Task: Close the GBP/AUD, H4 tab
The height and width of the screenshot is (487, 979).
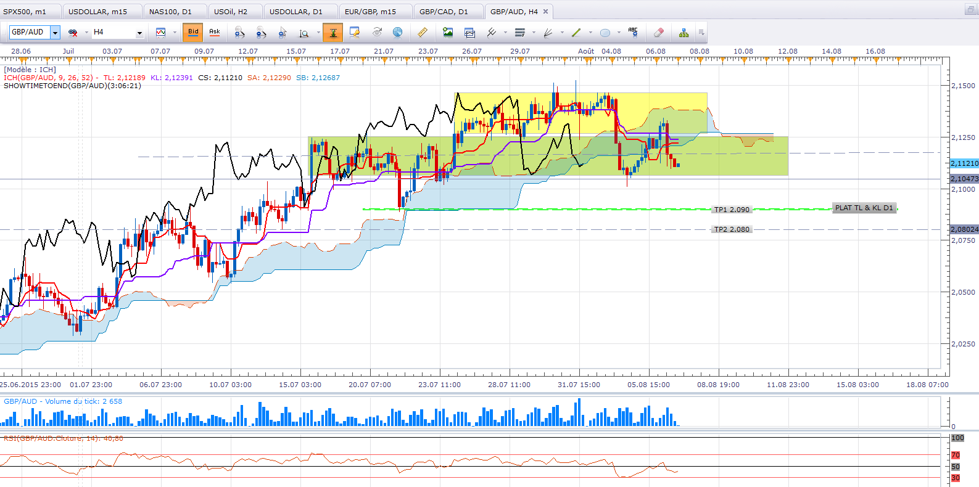Action: pyautogui.click(x=545, y=12)
